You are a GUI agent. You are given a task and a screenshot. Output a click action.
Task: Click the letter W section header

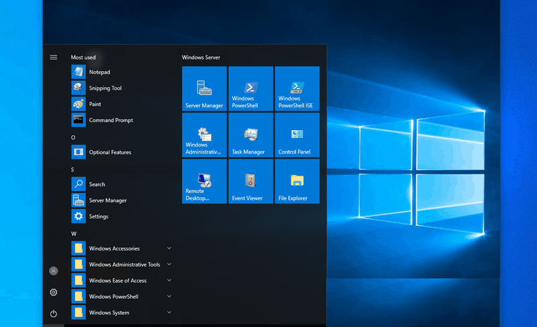point(74,234)
